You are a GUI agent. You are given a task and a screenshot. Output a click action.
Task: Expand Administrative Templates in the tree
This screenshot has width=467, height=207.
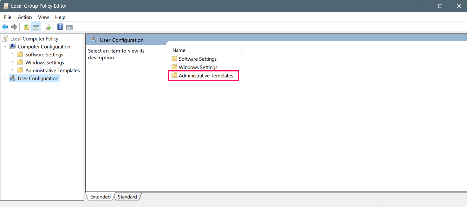tap(13, 70)
